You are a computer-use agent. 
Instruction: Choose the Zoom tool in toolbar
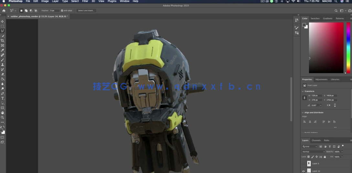click(x=3, y=118)
